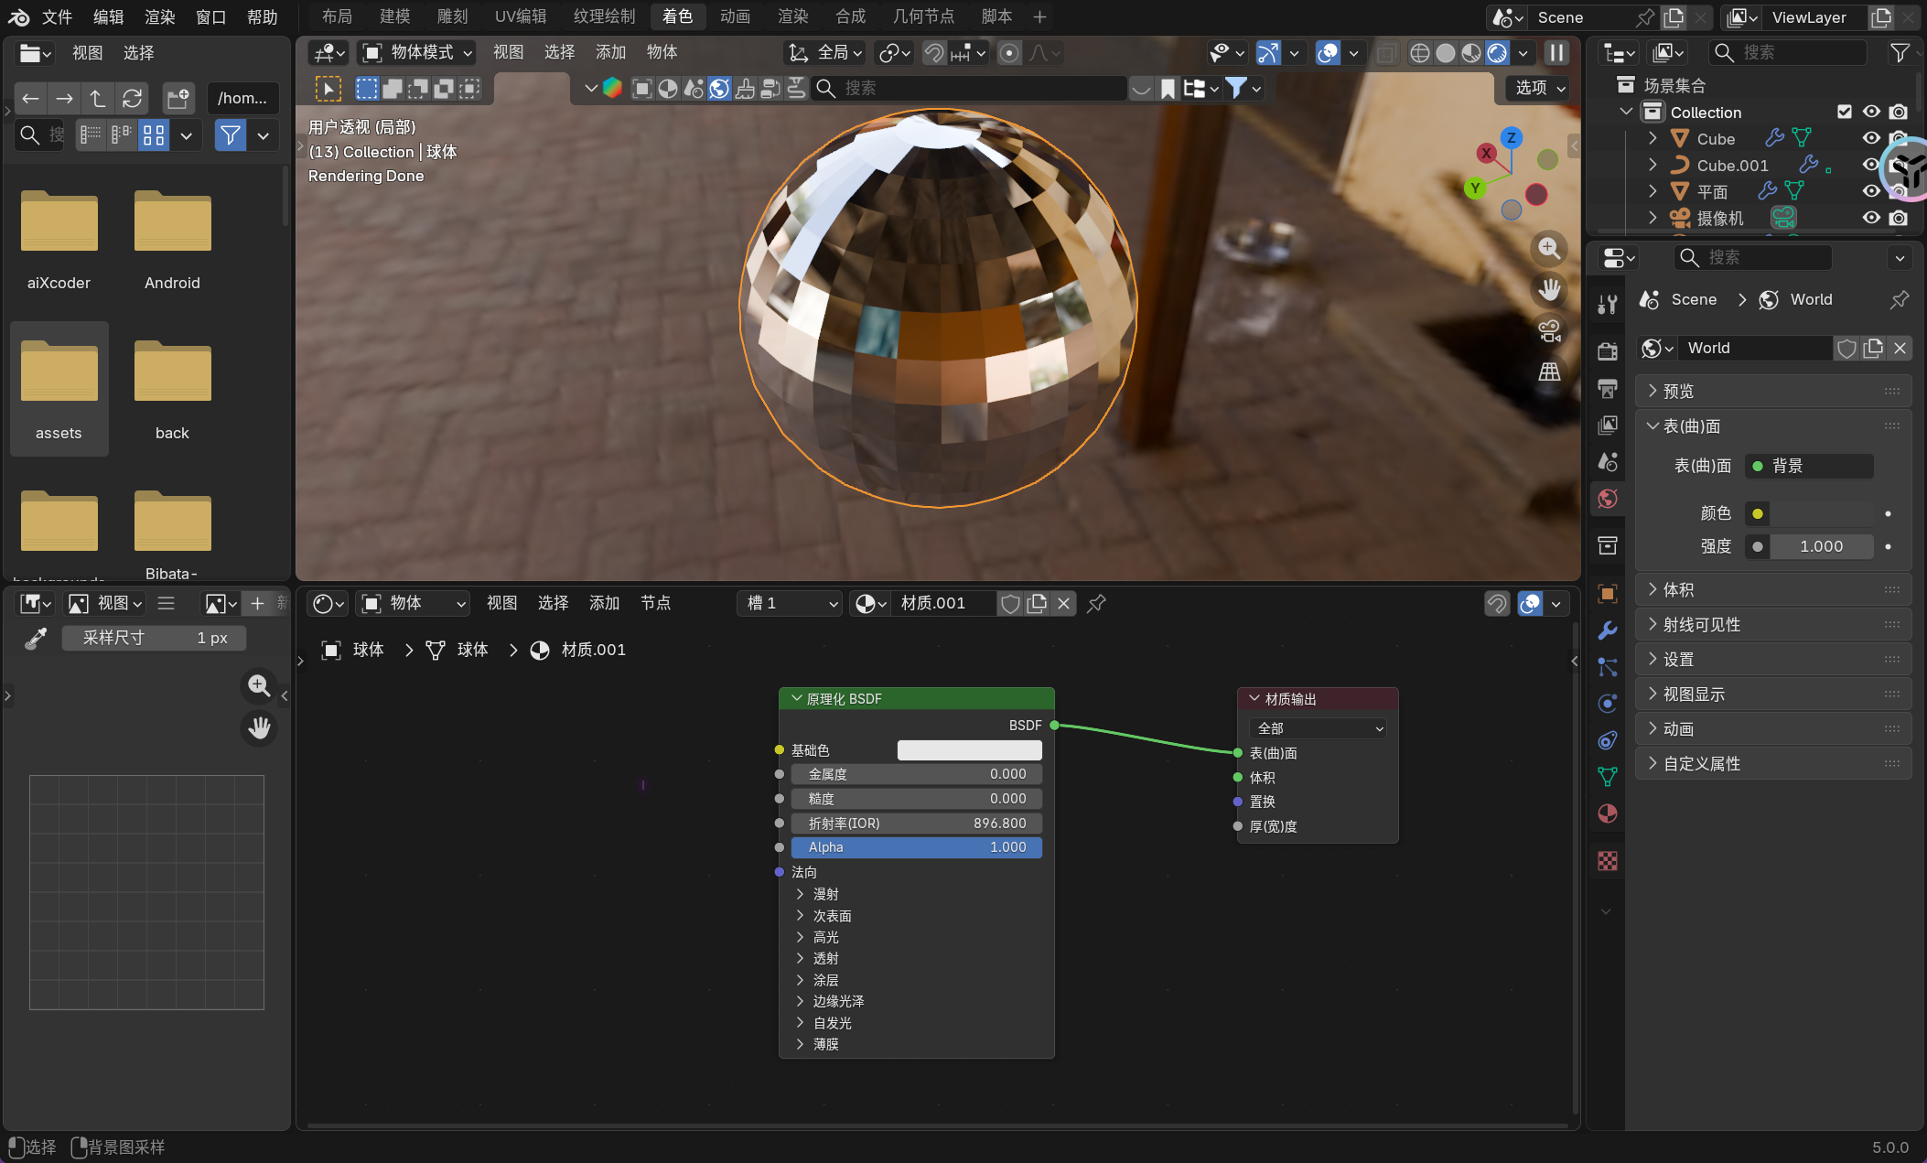Click pause render preview button
Viewport: 1927px width, 1163px height.
click(x=1556, y=53)
